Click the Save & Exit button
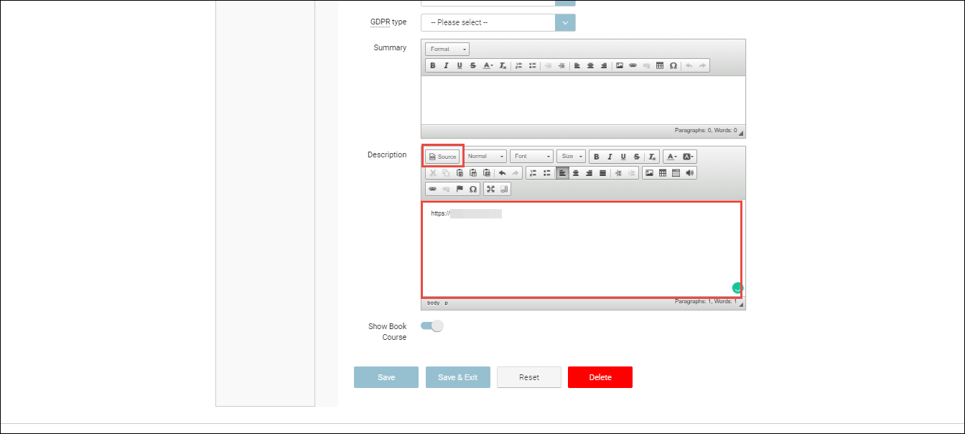This screenshot has width=965, height=434. (457, 377)
